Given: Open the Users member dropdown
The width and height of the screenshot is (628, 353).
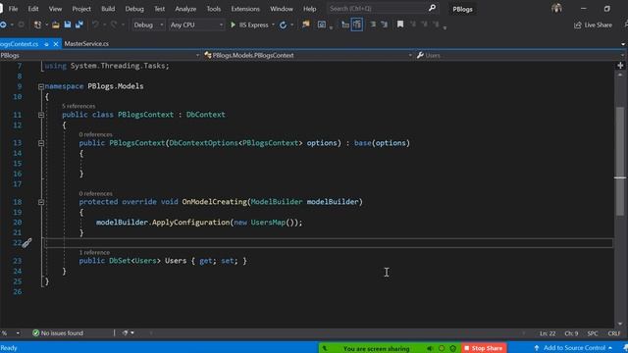Looking at the screenshot, I should [x=521, y=55].
